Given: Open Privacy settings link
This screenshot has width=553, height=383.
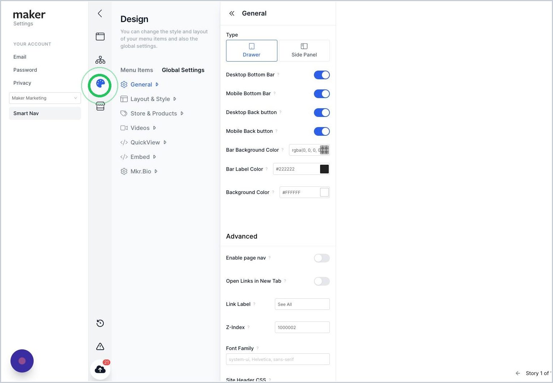Looking at the screenshot, I should pyautogui.click(x=22, y=83).
